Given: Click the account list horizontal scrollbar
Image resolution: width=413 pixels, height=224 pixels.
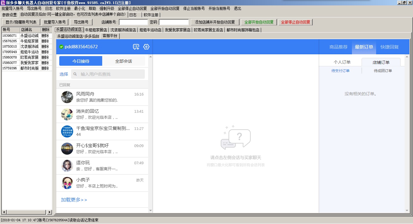Looking at the screenshot, I should coord(27,212).
